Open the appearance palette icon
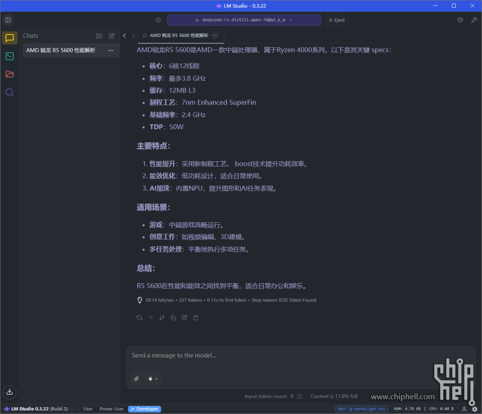The width and height of the screenshot is (482, 414). coord(460,20)
